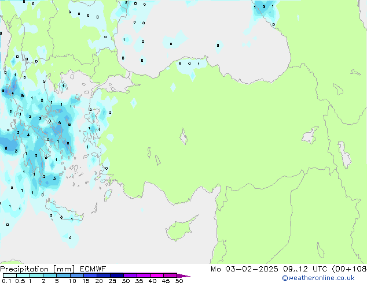Click the '10' legend scale label
Viewport: 367px width, 283px height.
tap(72, 281)
